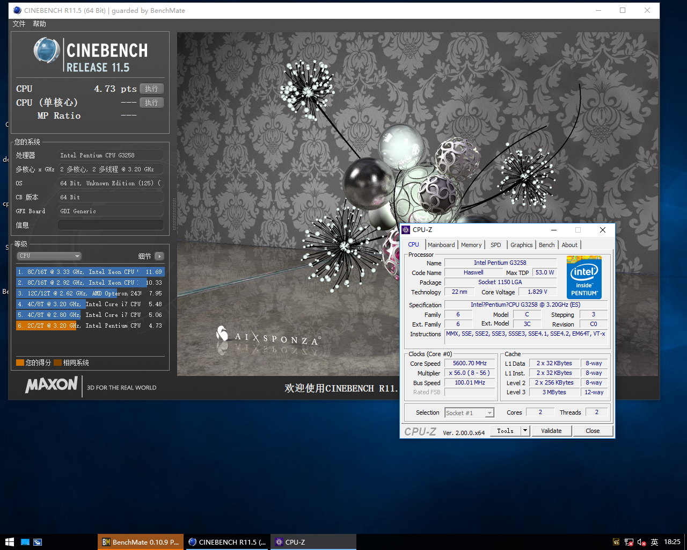This screenshot has width=687, height=550.
Task: Click the Core Voltage 1.829 V value
Action: click(x=537, y=292)
